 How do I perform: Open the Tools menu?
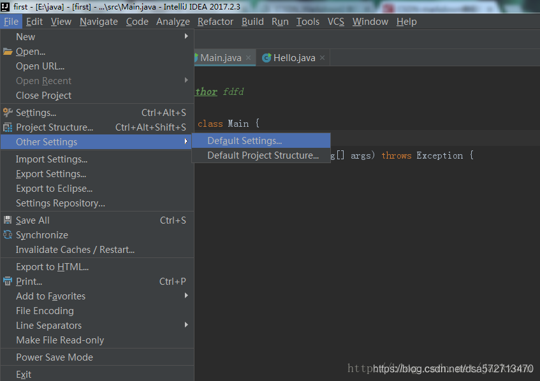point(308,22)
